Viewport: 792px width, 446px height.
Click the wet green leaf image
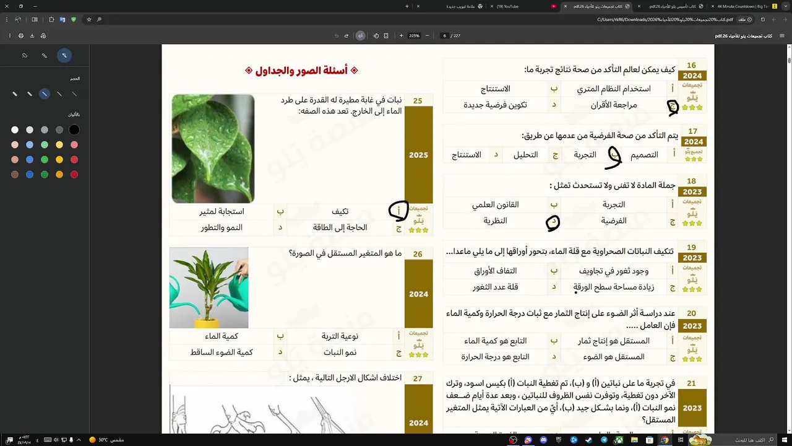pyautogui.click(x=213, y=149)
